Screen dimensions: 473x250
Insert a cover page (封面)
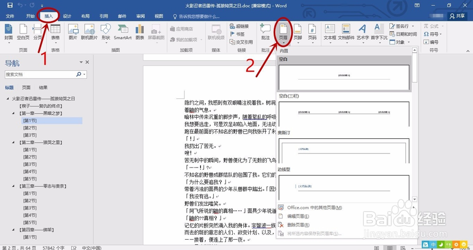[9, 33]
